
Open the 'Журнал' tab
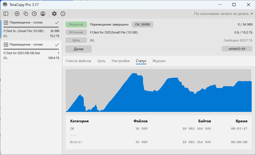coord(159,61)
